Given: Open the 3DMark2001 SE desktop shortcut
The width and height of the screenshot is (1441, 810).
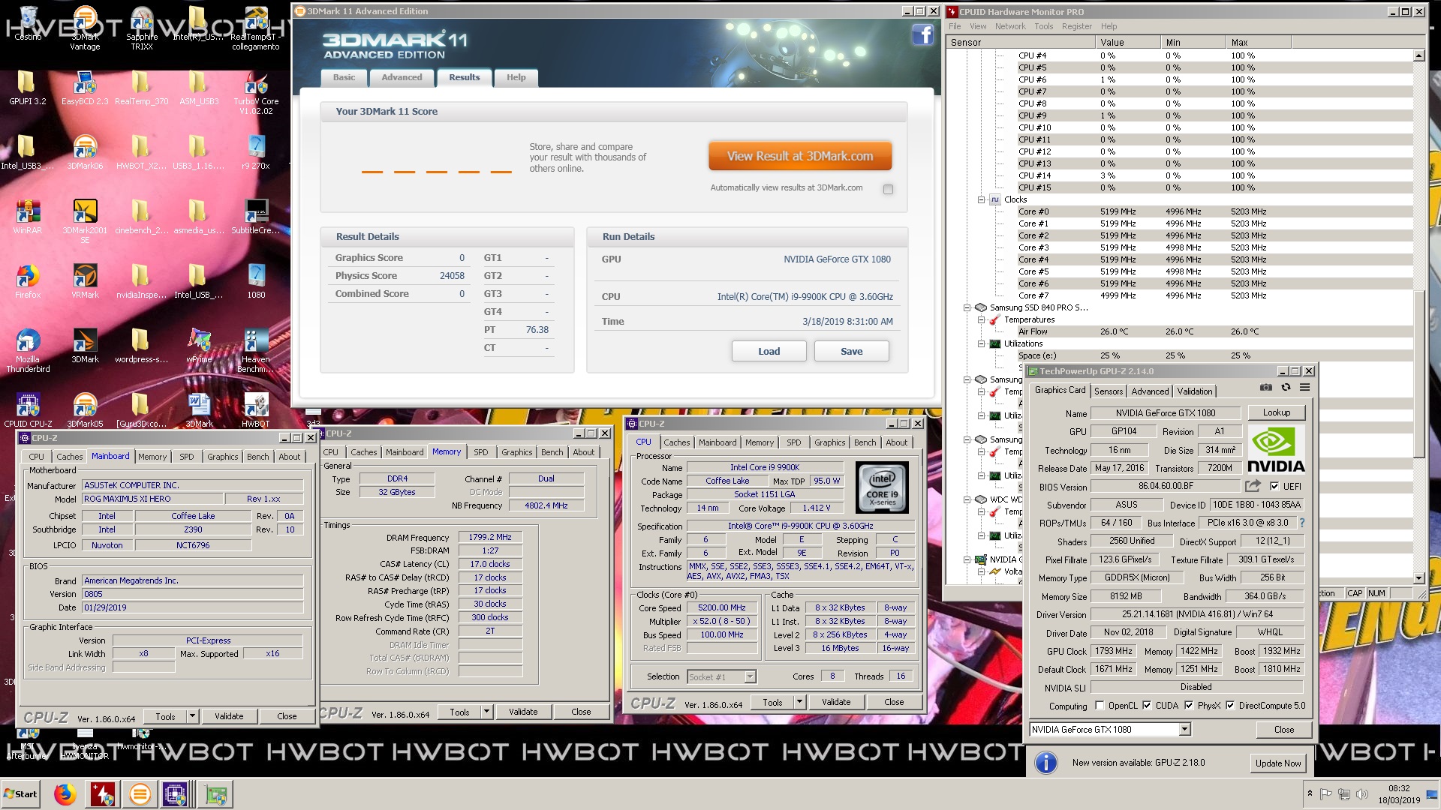Looking at the screenshot, I should point(85,222).
